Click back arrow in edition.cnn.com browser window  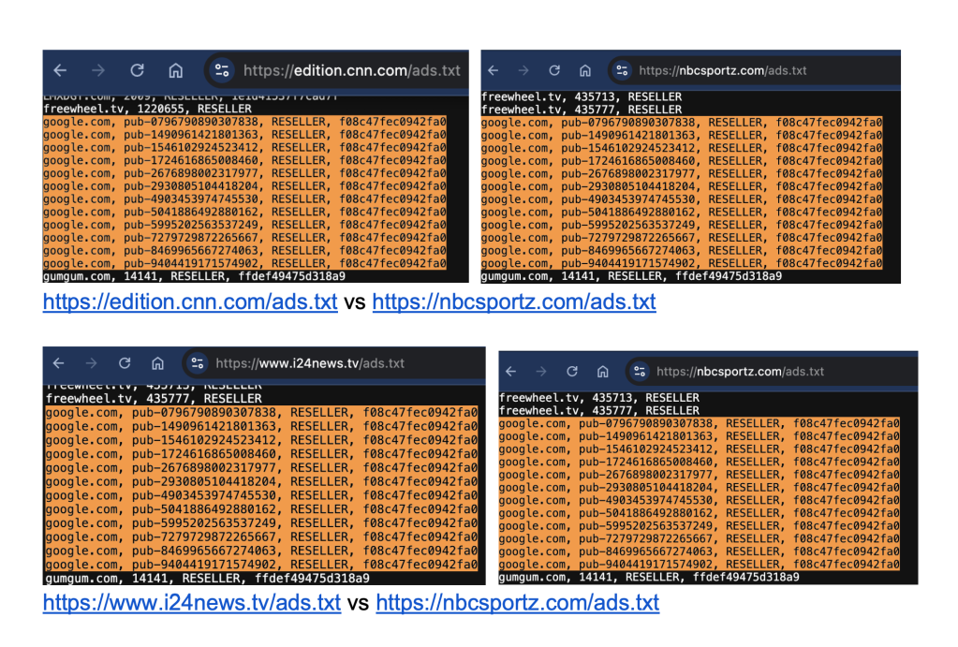60,70
